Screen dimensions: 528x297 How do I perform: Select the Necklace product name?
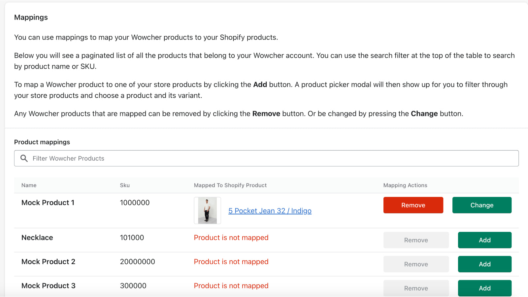(x=37, y=237)
